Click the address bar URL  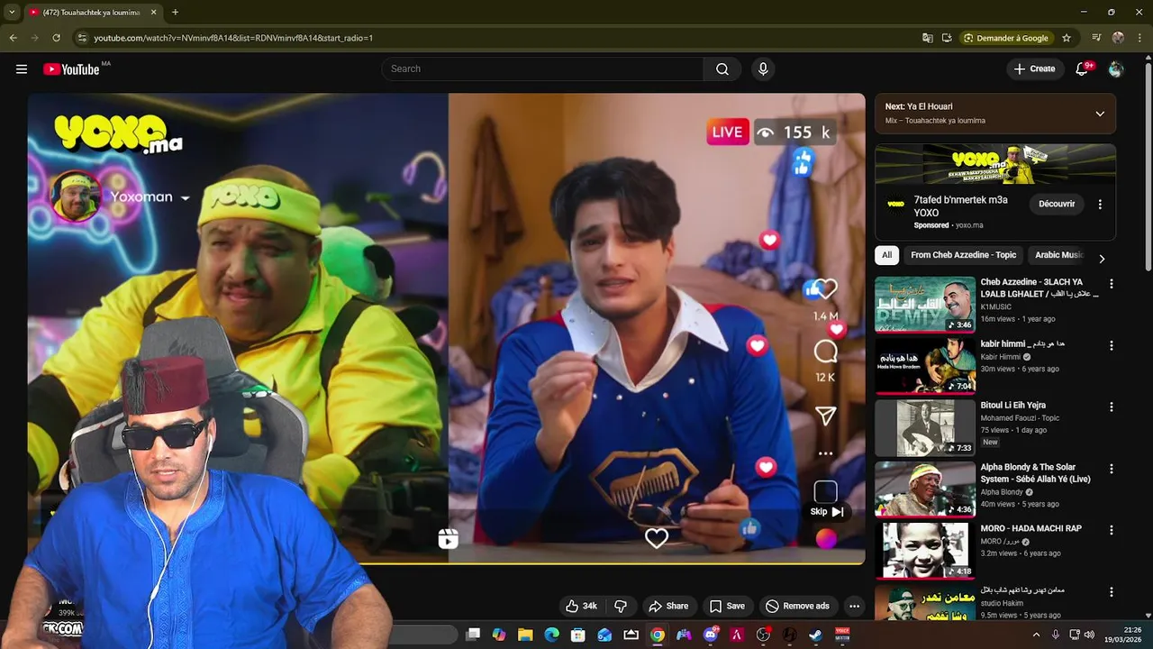(233, 38)
